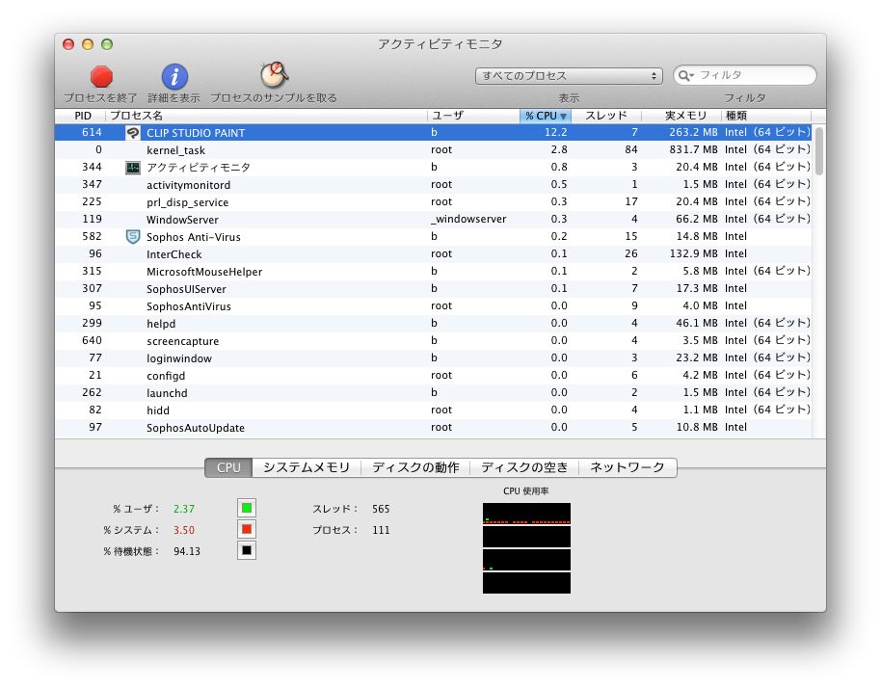Click the magnifier icon in filter field
881x688 pixels.
pyautogui.click(x=685, y=75)
